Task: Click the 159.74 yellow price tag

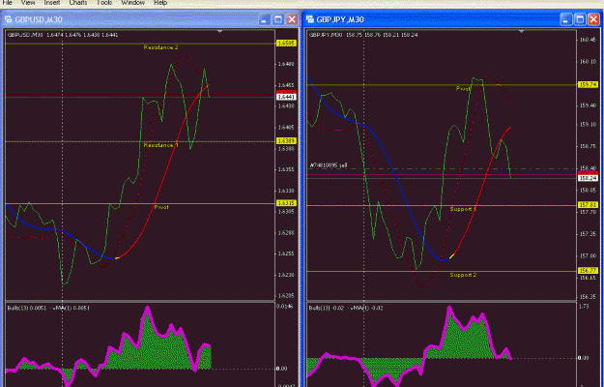Action: [x=588, y=84]
